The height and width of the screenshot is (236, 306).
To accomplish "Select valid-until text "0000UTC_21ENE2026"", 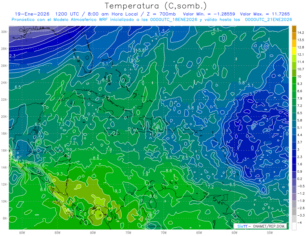I will [x=269, y=19].
